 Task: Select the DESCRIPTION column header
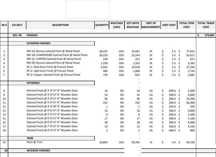coord(60,25)
